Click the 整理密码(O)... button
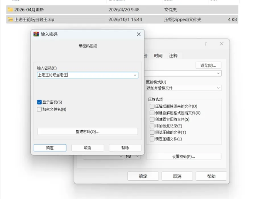This screenshot has width=273, height=199. (x=87, y=132)
